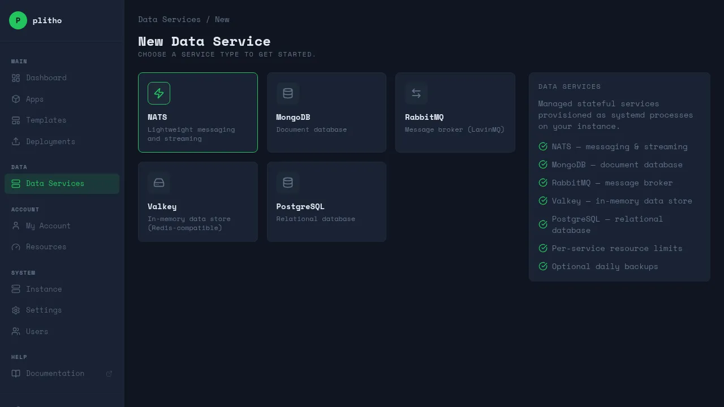
Task: Open Templates from the sidebar
Action: [x=62, y=120]
